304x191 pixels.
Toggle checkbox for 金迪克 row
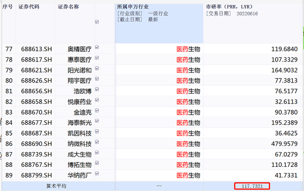point(97,110)
